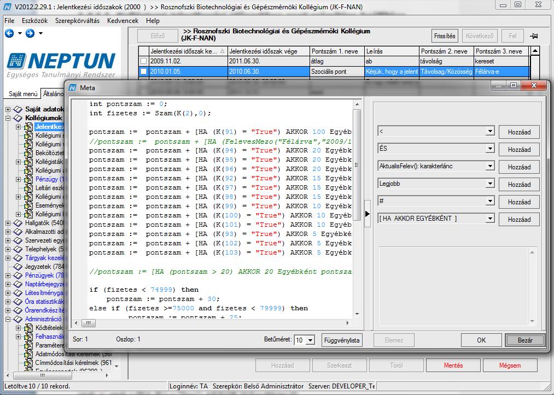This screenshot has width=554, height=395.
Task: Open the Legjobb dropdown
Action: [489, 184]
